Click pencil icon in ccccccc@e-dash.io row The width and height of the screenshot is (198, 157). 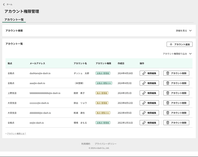click(x=144, y=103)
